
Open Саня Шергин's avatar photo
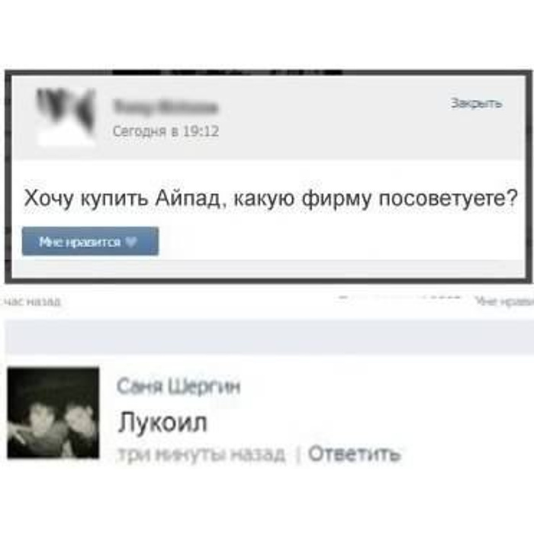click(x=53, y=413)
